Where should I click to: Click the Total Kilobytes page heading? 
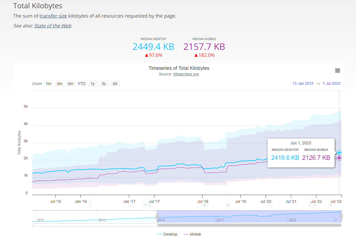(38, 6)
